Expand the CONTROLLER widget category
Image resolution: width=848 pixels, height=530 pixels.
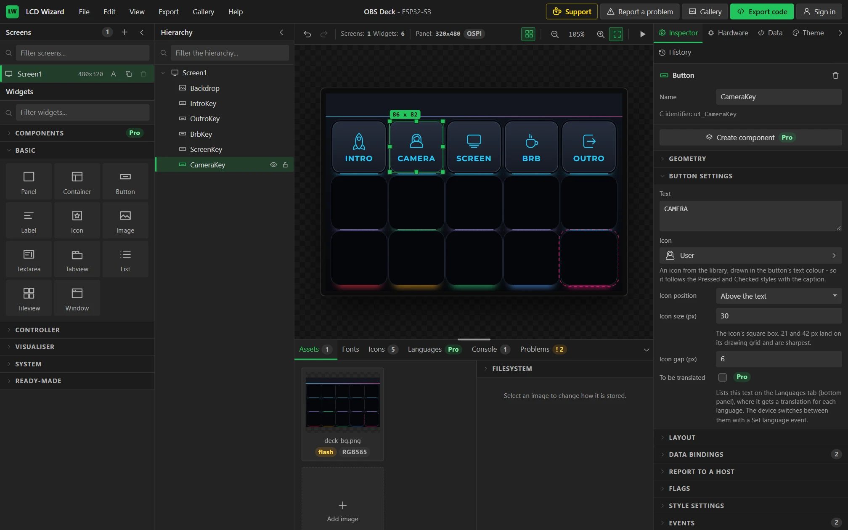click(77, 330)
